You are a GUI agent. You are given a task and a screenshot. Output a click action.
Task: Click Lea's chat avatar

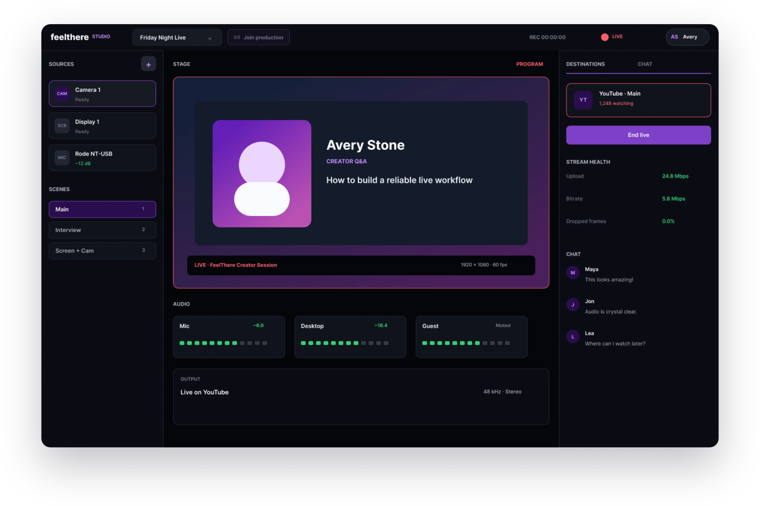[x=573, y=337]
